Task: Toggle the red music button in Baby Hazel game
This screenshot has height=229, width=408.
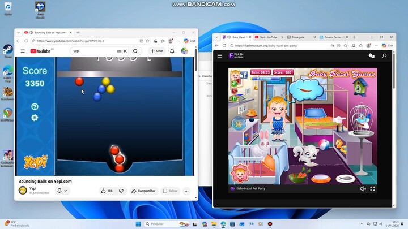Action: (234, 91)
